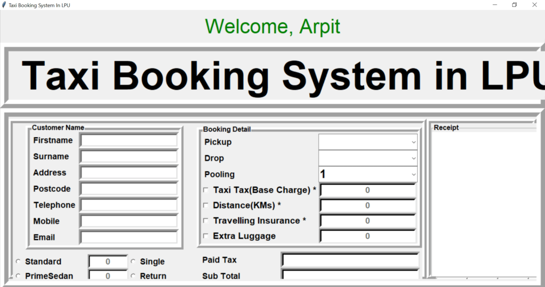
Task: Click the 'Booking Detail' group label
Action: (227, 130)
